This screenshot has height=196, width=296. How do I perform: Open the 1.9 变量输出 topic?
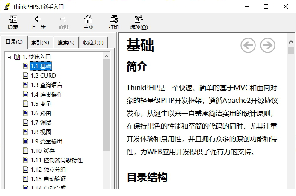[x=47, y=141]
